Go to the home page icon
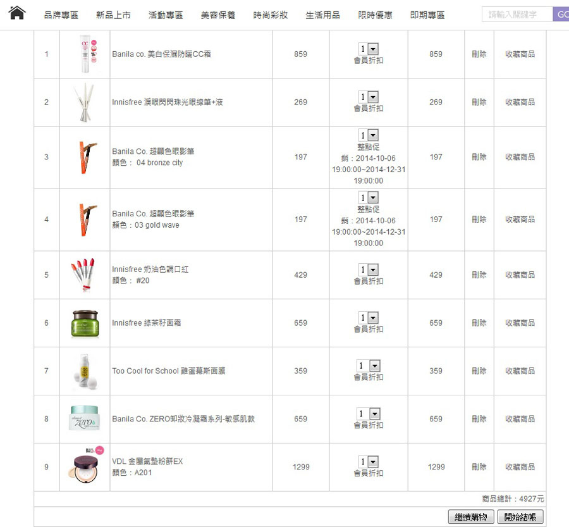Screen dimensions: 569x527 pyautogui.click(x=17, y=13)
